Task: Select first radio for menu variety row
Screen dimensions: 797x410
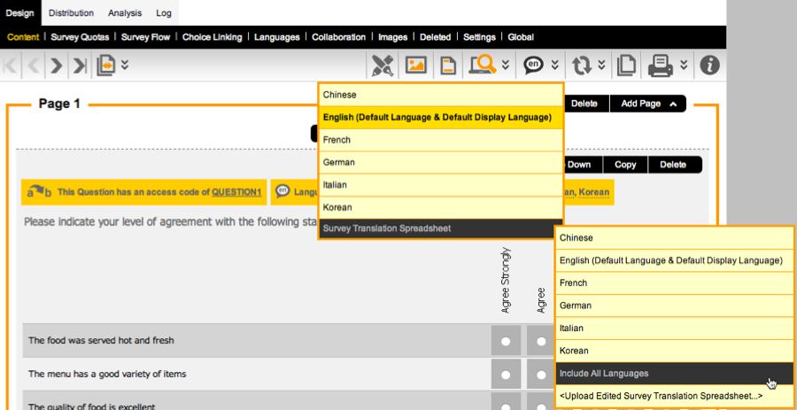Action: point(506,375)
